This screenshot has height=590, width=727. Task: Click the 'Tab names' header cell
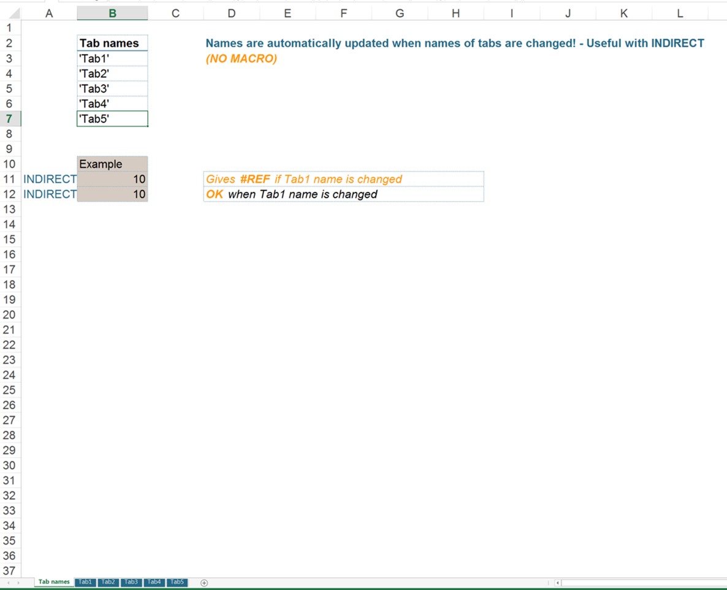click(x=113, y=43)
